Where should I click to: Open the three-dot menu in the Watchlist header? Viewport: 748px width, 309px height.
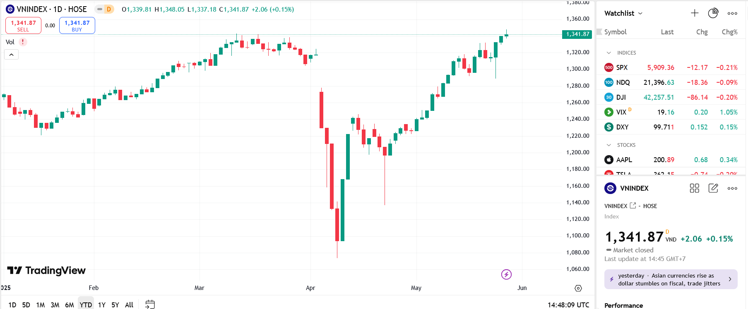(732, 13)
